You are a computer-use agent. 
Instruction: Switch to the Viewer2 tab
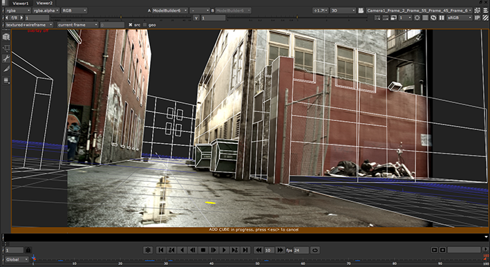44,3
